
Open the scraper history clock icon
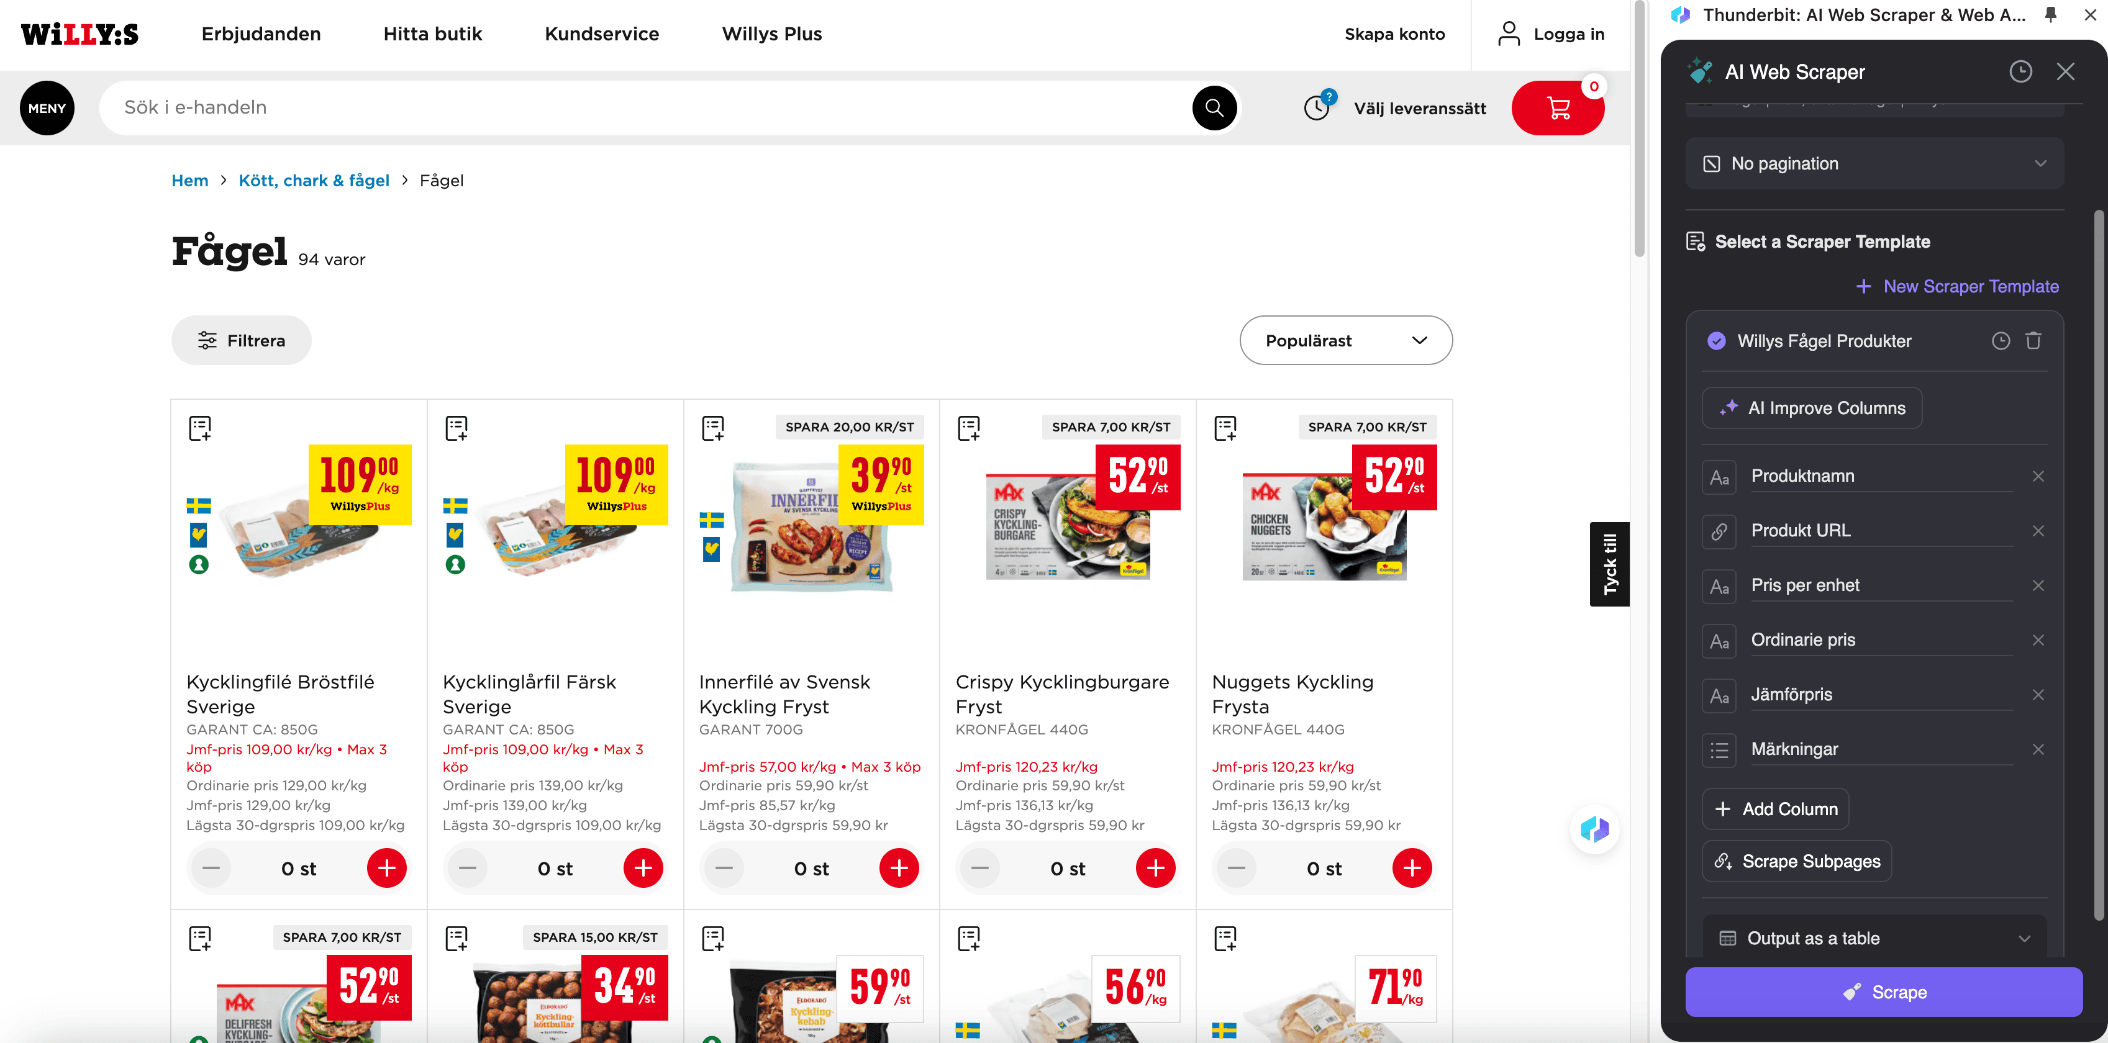[2020, 72]
